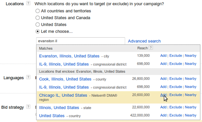The width and height of the screenshot is (202, 122).
Task: Select Cook, Illinois, United States county
Action: point(65,79)
